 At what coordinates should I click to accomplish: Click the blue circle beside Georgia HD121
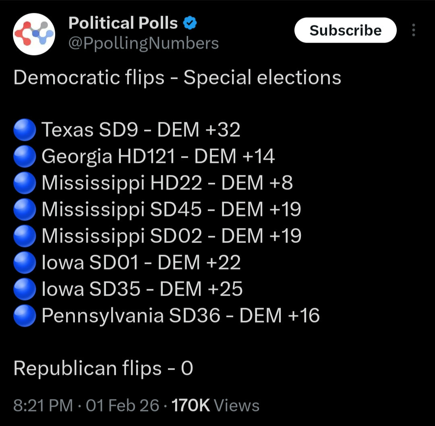pos(25,156)
